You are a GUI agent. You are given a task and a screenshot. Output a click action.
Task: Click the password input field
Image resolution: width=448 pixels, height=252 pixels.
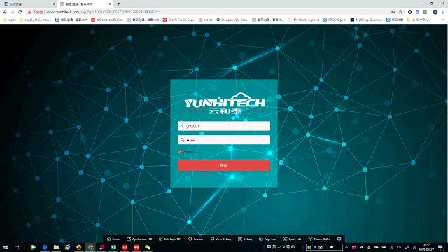tap(224, 140)
